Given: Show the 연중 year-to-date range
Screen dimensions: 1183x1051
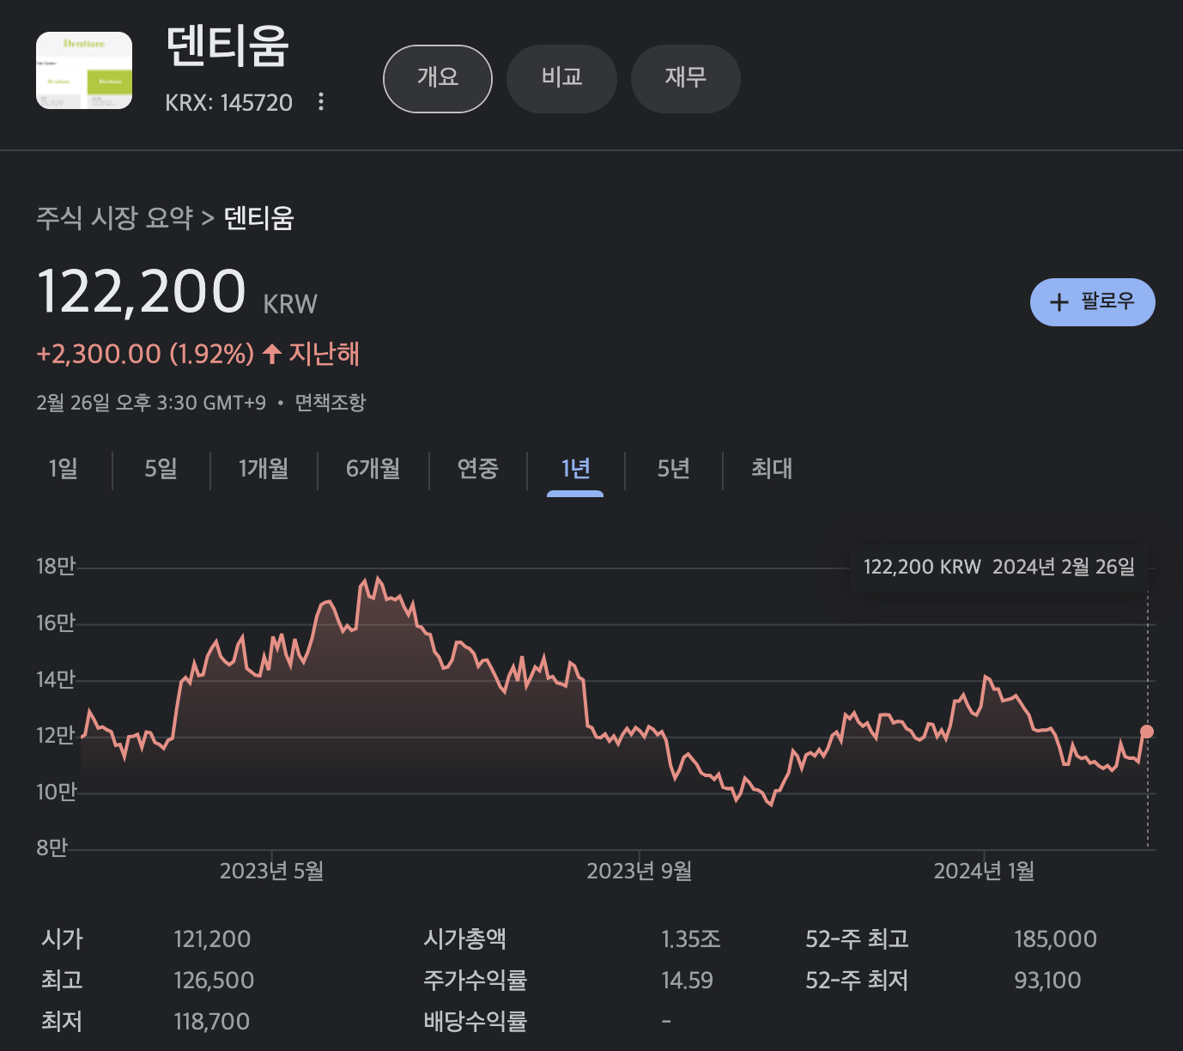Looking at the screenshot, I should [x=478, y=469].
